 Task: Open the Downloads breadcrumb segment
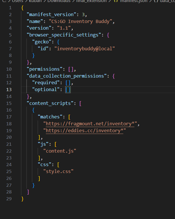(x=59, y=1)
